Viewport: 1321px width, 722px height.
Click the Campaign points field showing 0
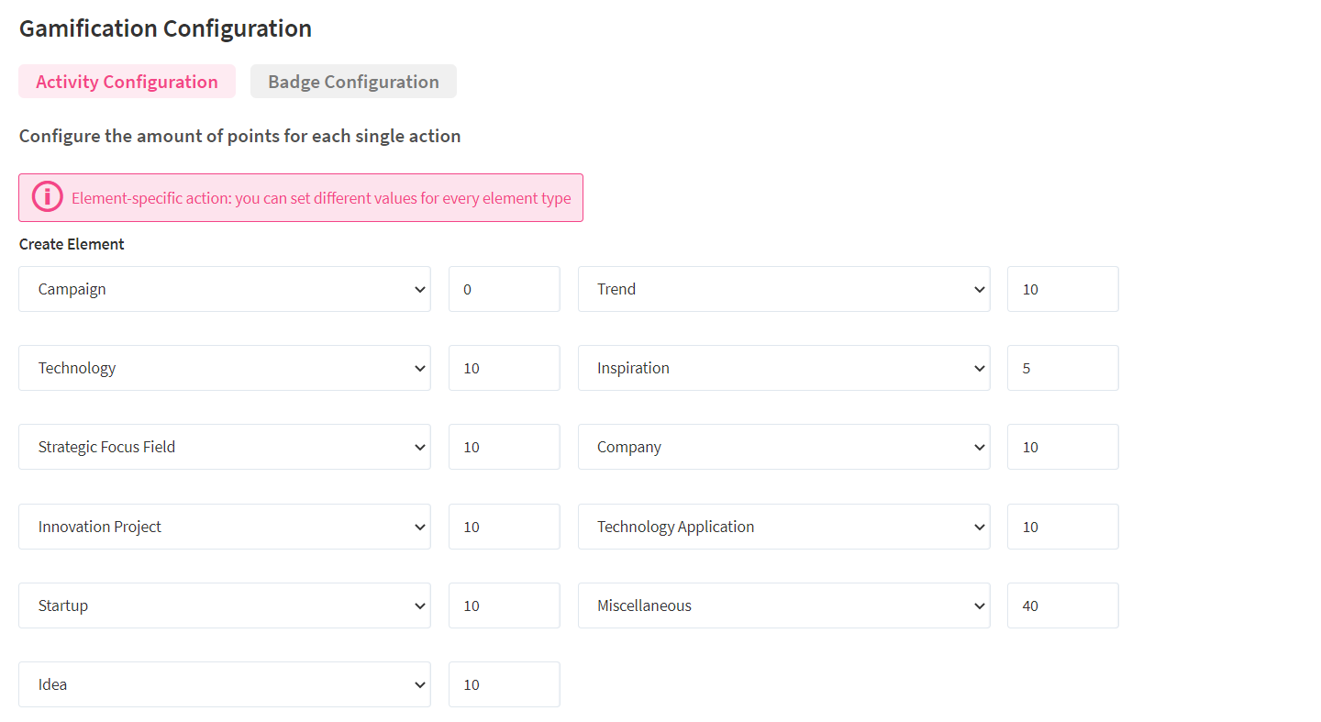click(504, 289)
